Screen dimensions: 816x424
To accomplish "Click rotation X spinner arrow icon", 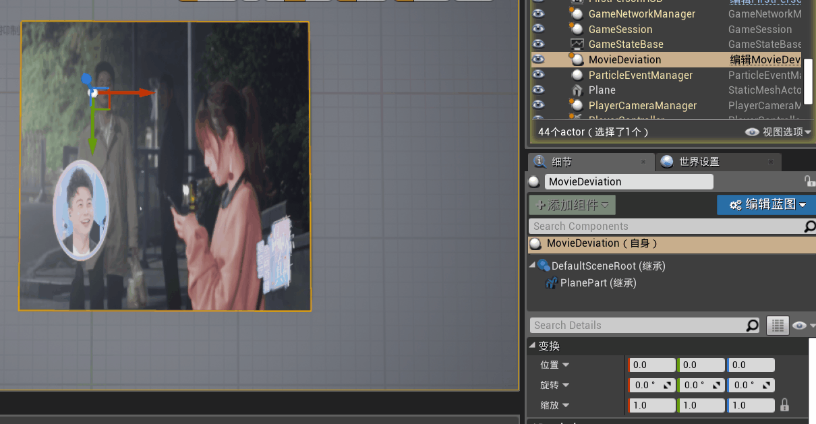I will click(x=668, y=385).
